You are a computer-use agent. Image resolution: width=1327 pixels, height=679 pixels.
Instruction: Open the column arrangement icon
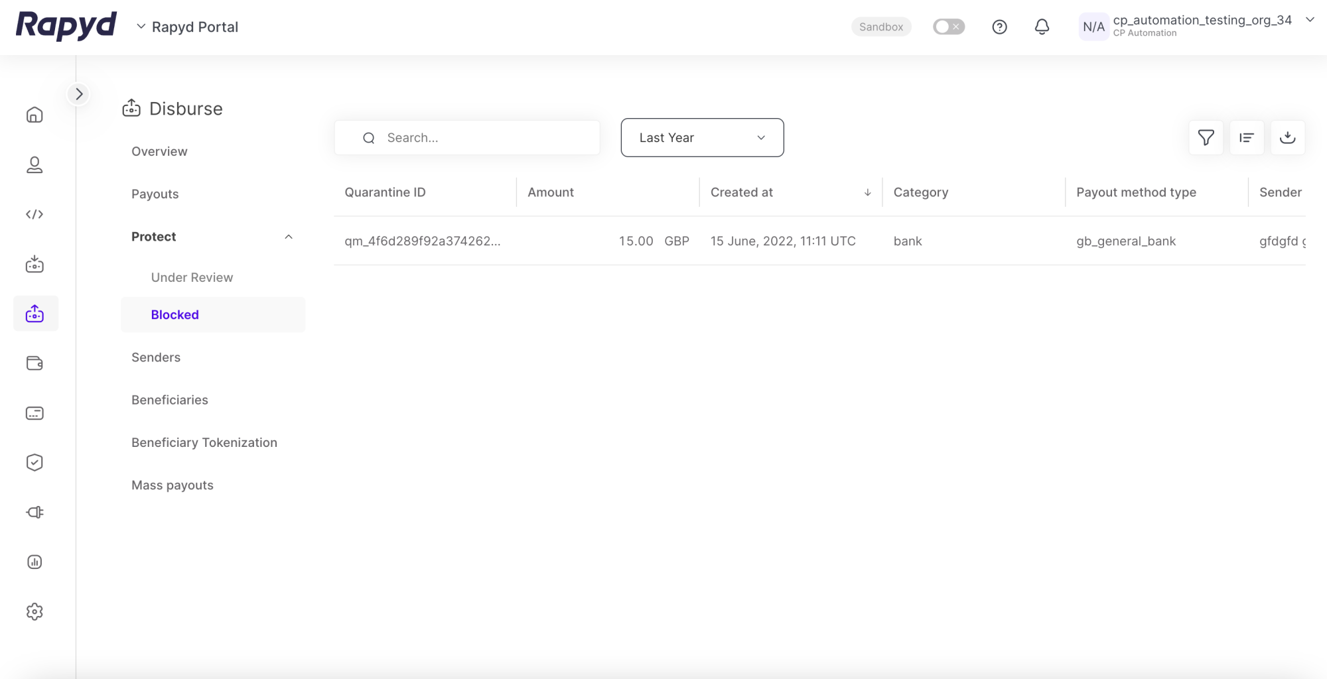(x=1247, y=137)
